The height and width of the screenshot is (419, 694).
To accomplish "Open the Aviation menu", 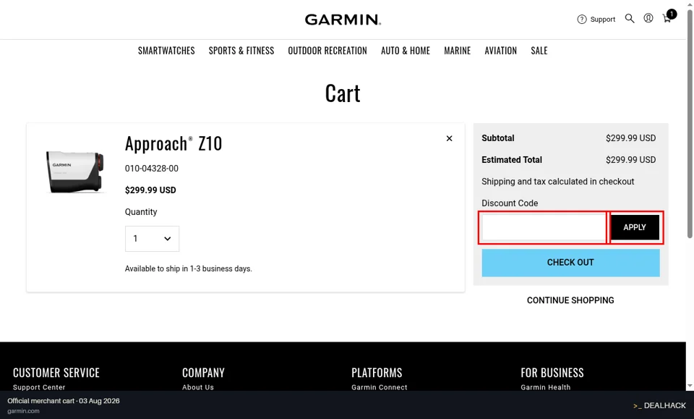I will pos(500,51).
